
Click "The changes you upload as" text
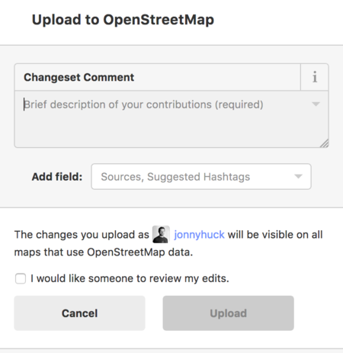pyautogui.click(x=82, y=235)
